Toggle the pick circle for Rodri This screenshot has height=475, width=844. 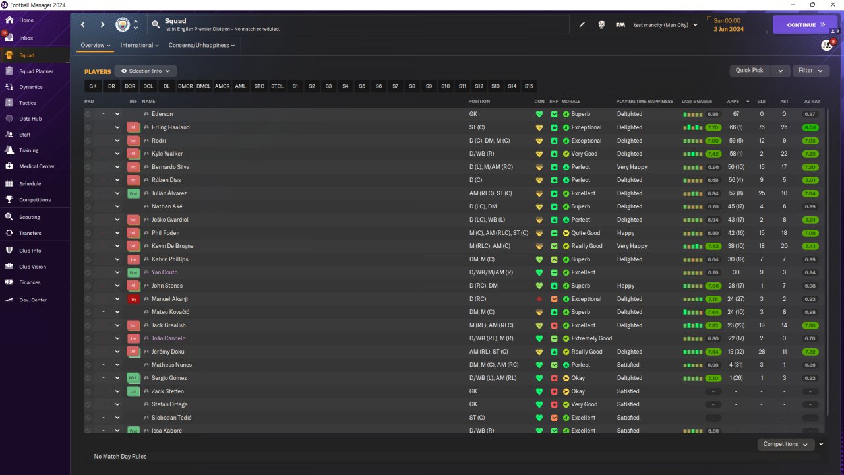tap(88, 141)
